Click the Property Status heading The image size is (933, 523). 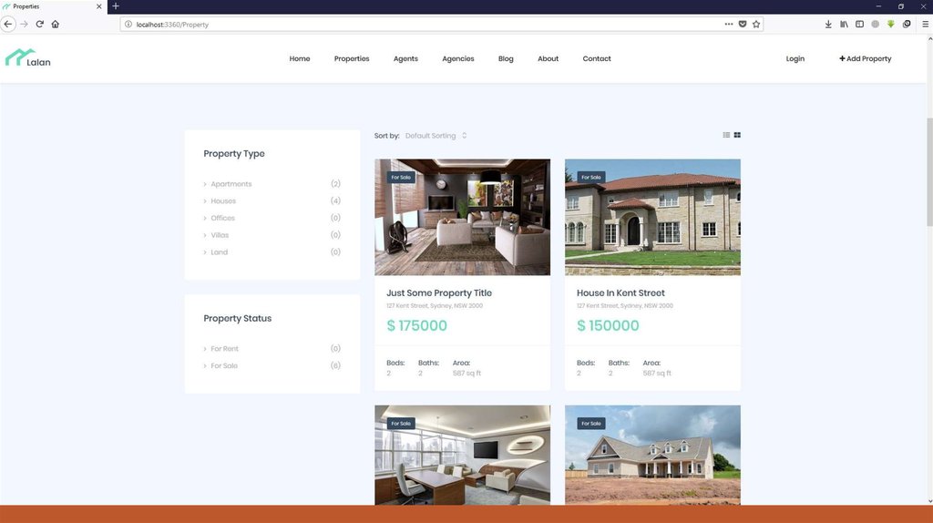[238, 318]
